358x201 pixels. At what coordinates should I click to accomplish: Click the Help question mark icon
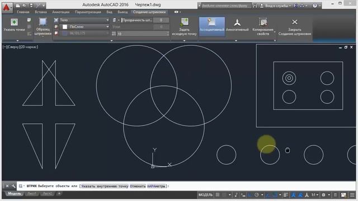point(315,6)
